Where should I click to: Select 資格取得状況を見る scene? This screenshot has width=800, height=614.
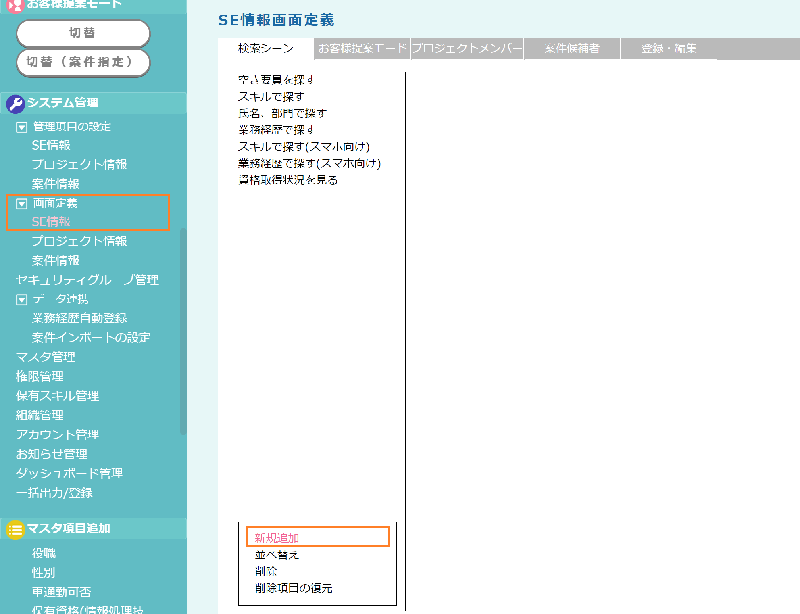(288, 180)
